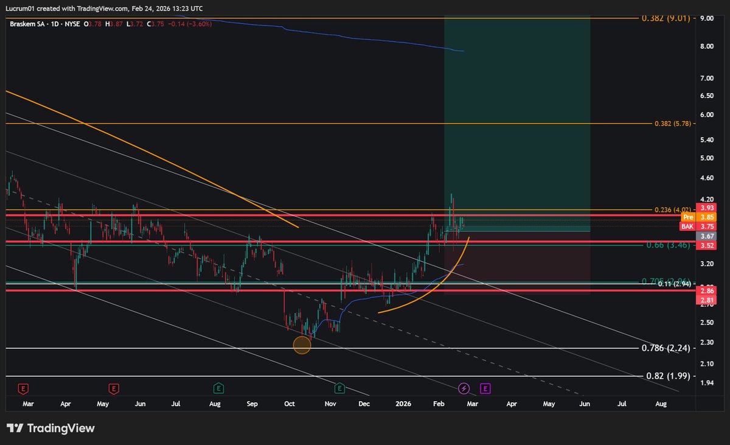The width and height of the screenshot is (730, 445).
Task: Select the close value C3.75
Action: (x=156, y=23)
